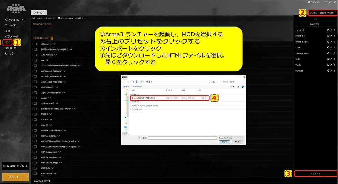
Task: Expand CH View Distance mod details
Action: pos(59,136)
